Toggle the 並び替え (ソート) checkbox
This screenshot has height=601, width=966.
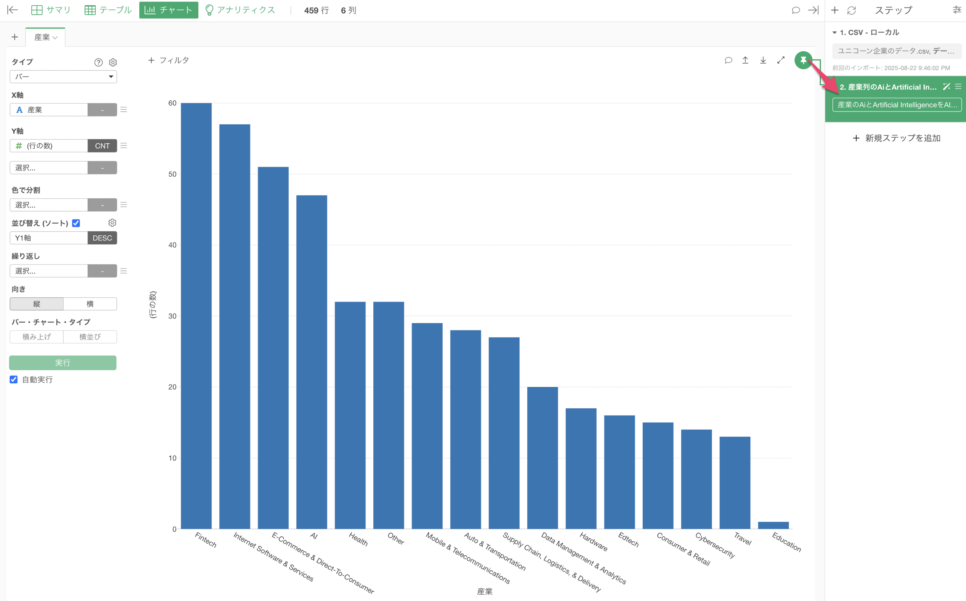tap(76, 223)
